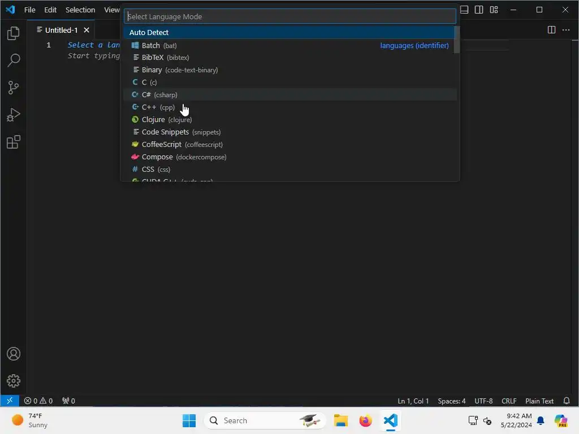The height and width of the screenshot is (434, 579).
Task: Open the View menu
Action: coord(111,10)
